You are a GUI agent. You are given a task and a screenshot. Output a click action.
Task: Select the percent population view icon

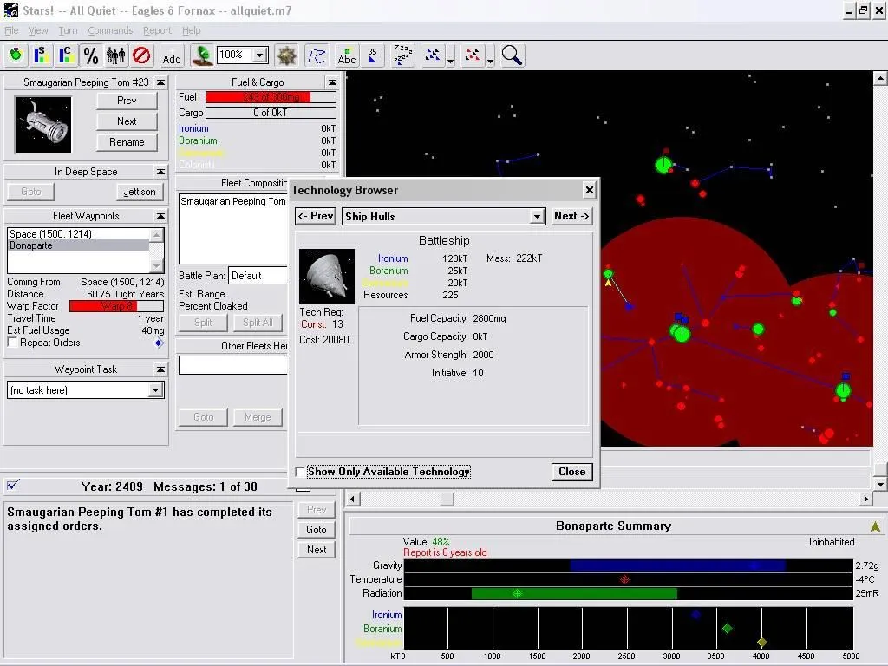click(90, 55)
